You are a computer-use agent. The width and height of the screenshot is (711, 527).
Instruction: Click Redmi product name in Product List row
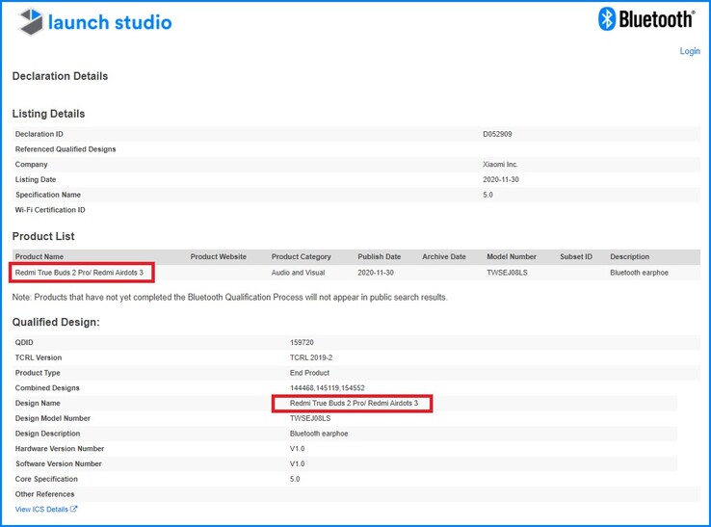[82, 273]
